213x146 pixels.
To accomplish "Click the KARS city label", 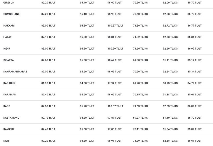I will point(7,106).
